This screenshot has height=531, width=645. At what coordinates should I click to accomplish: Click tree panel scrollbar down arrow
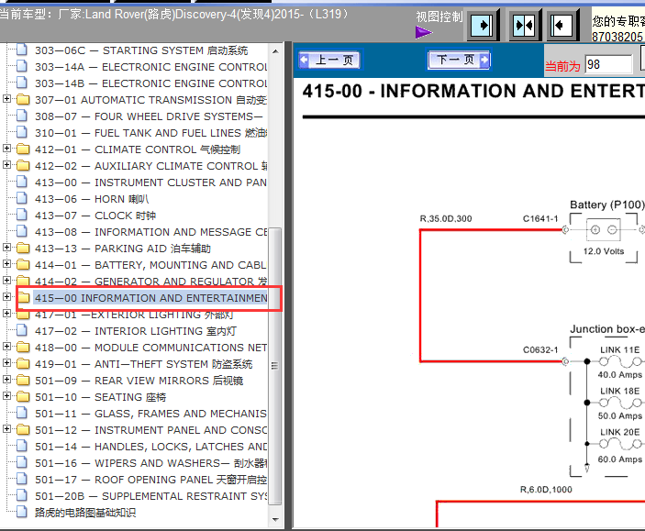click(x=275, y=520)
